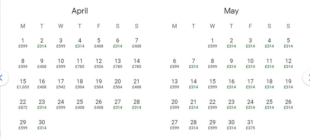310x139 pixels.
Task: Click May 20 priced £599
Action: point(174,104)
